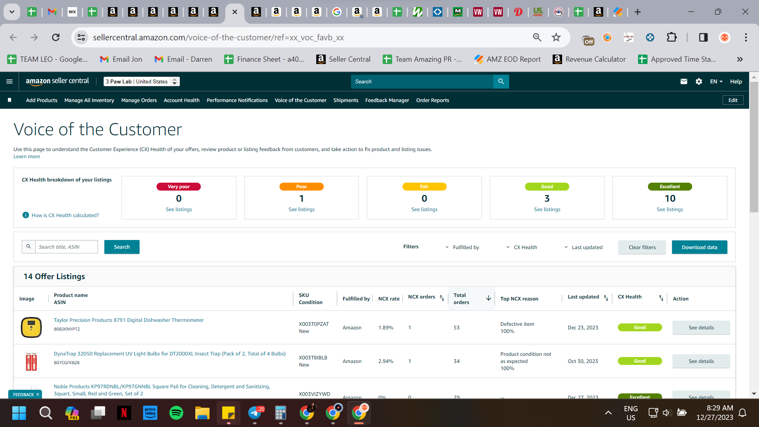
Task: Open Performance Notifications
Action: pyautogui.click(x=237, y=100)
